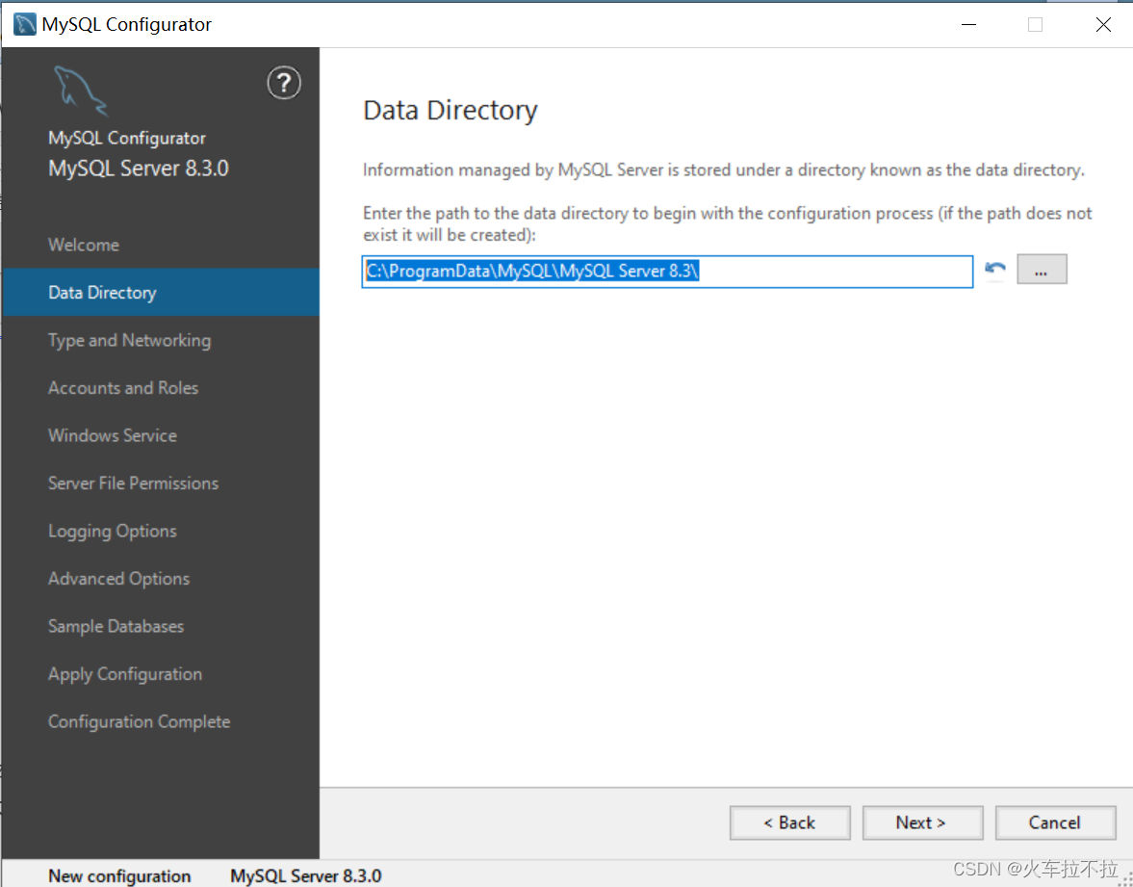Image resolution: width=1133 pixels, height=887 pixels.
Task: Click the 'Information managed by MySQL Server' description
Action: pos(723,170)
